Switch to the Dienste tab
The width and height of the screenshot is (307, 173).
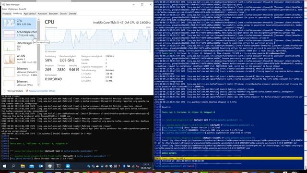72,14
